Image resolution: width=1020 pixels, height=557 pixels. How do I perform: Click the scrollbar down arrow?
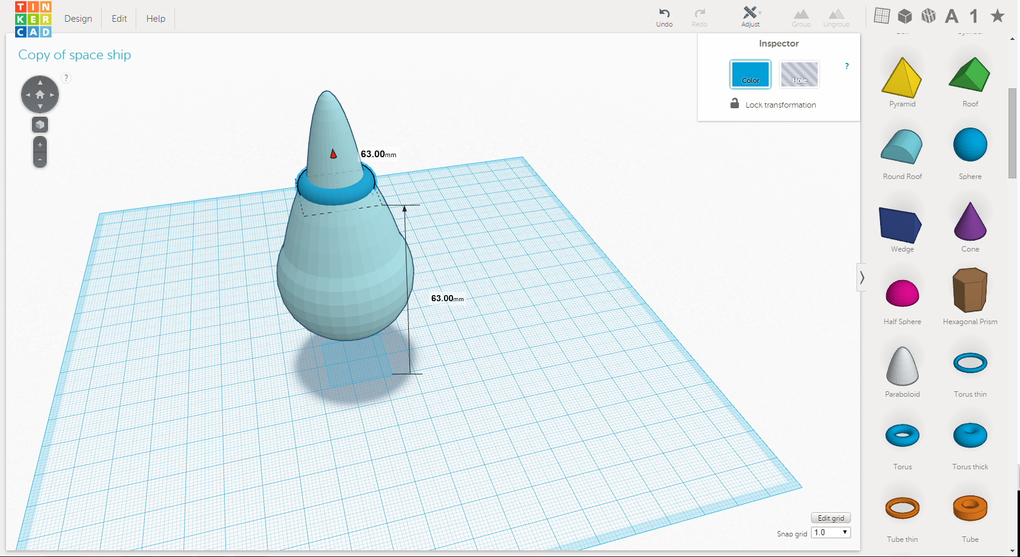(x=1012, y=551)
